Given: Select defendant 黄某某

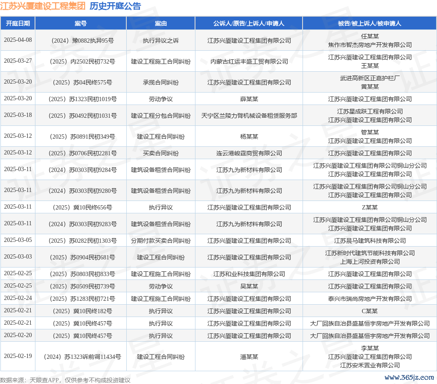Looking at the screenshot, I should click(370, 87).
